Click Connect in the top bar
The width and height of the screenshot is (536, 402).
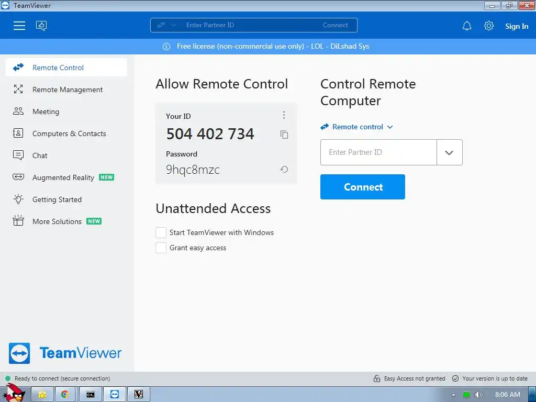tap(336, 25)
